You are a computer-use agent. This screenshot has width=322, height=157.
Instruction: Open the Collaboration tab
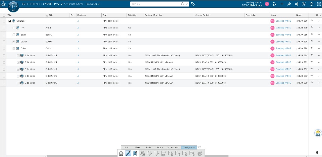click(173, 147)
